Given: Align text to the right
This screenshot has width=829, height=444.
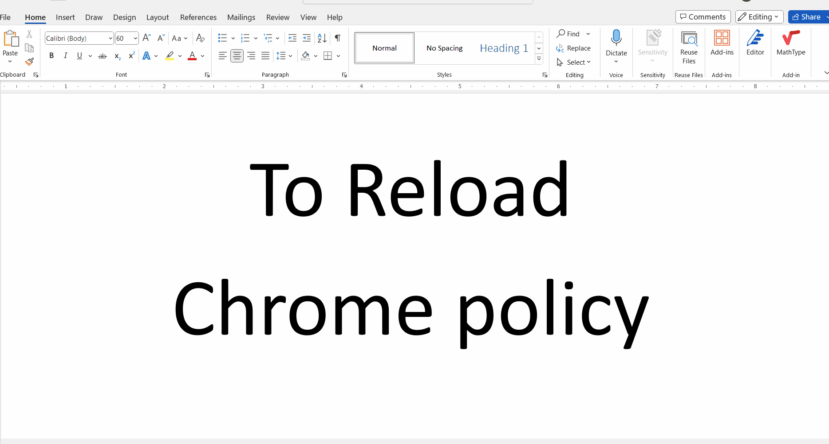Looking at the screenshot, I should pos(251,56).
